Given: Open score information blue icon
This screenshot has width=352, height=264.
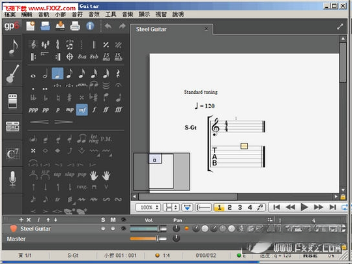Looking at the screenshot, I should coord(90,26).
